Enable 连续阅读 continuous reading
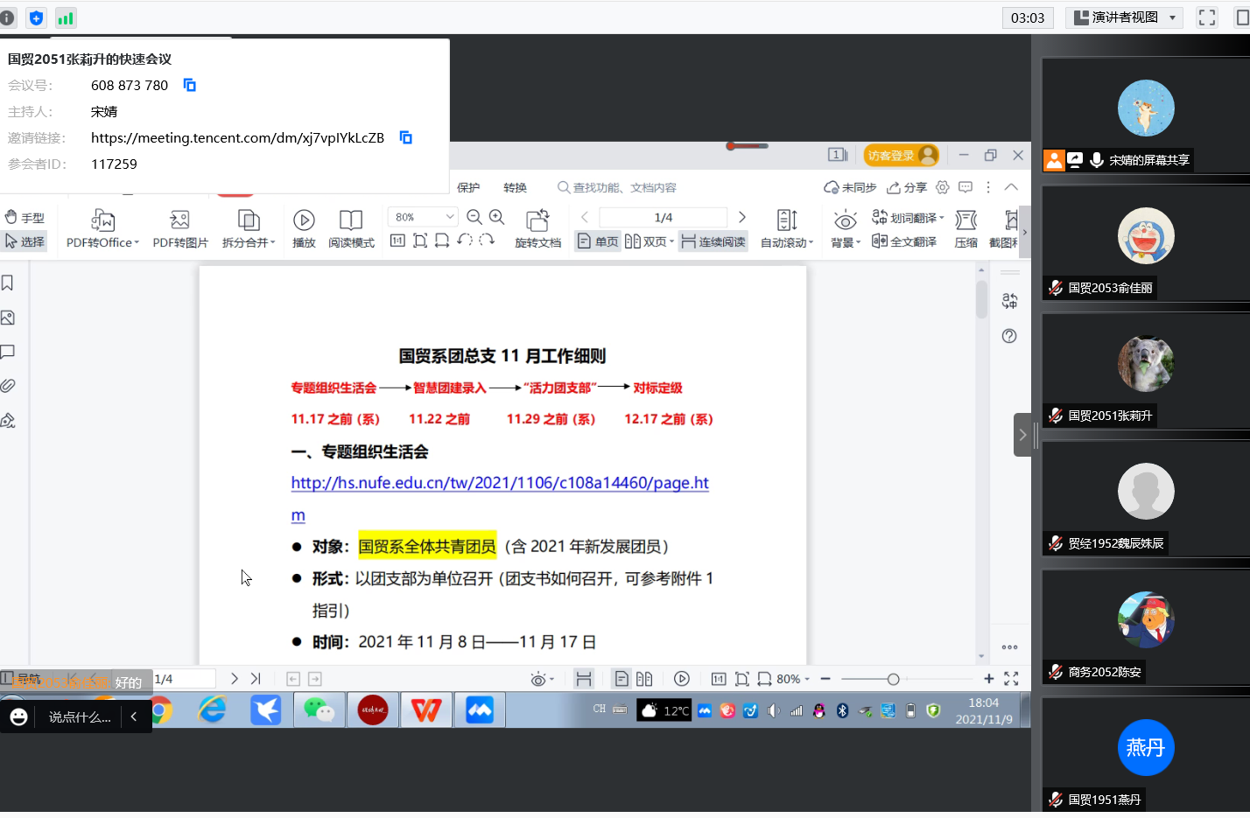 point(713,241)
